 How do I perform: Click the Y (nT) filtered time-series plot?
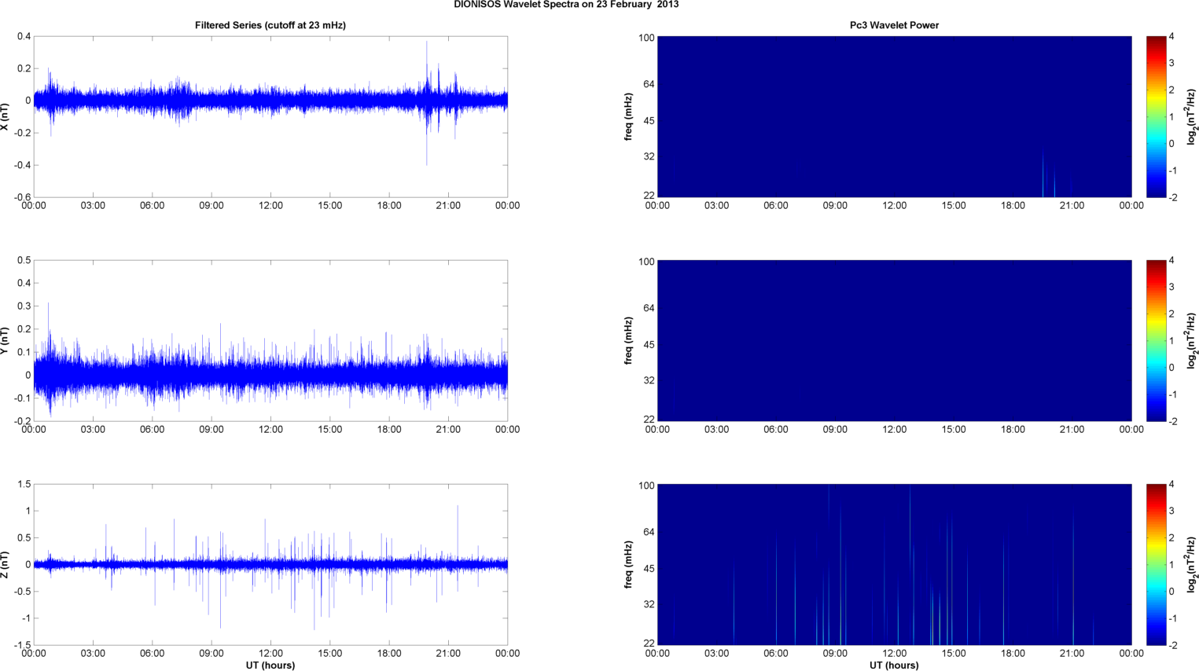[x=270, y=340]
